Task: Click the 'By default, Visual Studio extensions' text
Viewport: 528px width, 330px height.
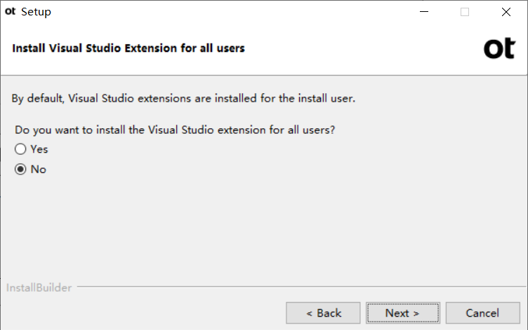Action: tap(183, 99)
